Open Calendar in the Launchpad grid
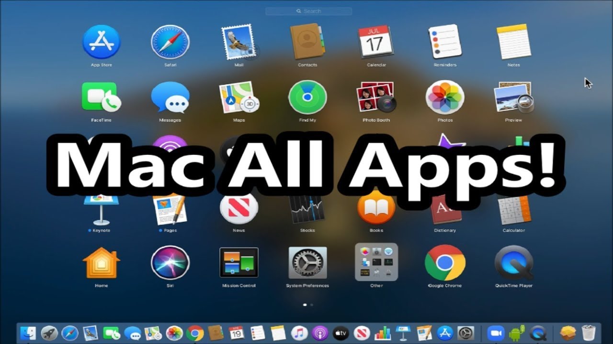Viewport: 613px width, 344px height. click(x=376, y=42)
